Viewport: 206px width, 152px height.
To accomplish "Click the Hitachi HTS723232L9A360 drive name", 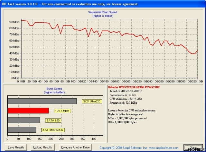I will coord(134,87).
